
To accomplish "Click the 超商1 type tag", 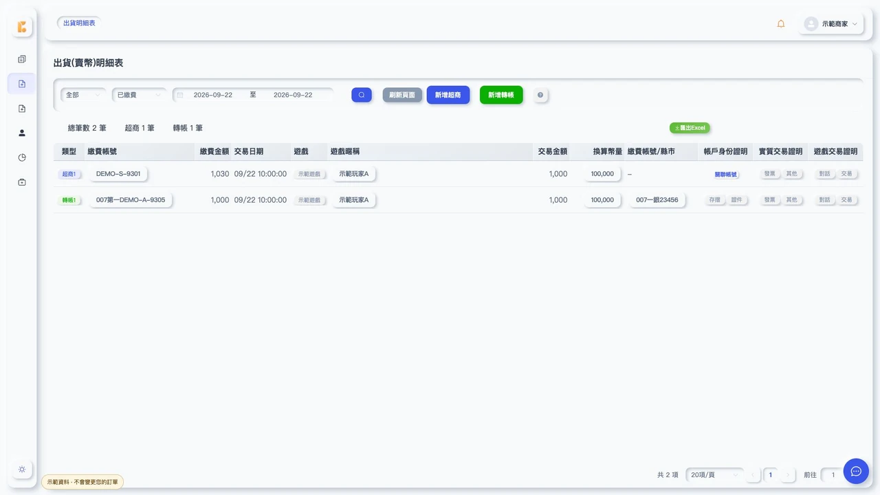I will pyautogui.click(x=69, y=174).
